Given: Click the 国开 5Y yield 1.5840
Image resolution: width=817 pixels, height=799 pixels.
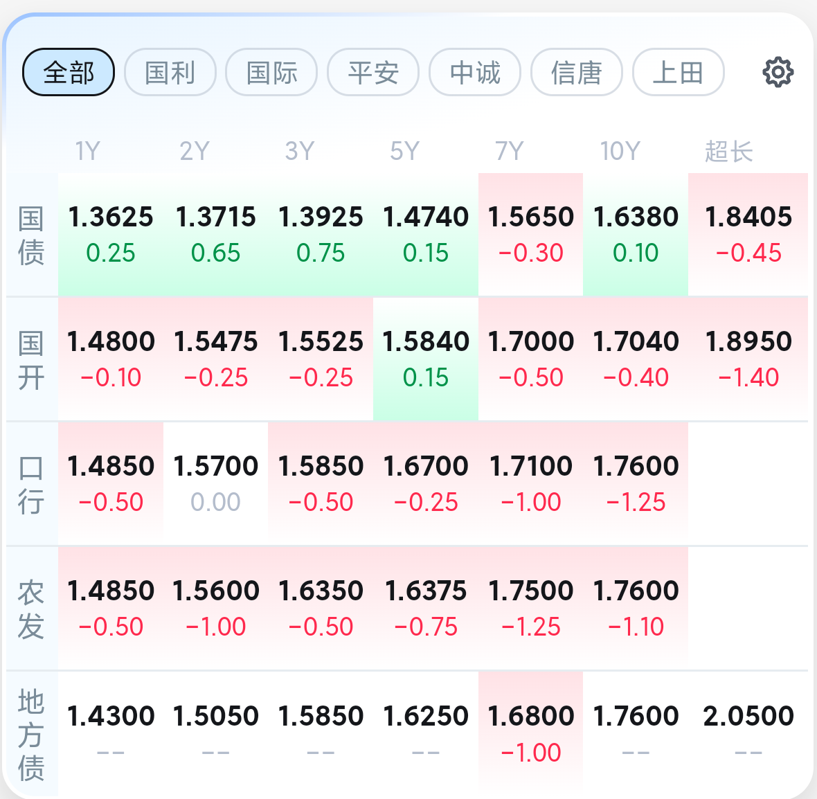Looking at the screenshot, I should pos(426,359).
